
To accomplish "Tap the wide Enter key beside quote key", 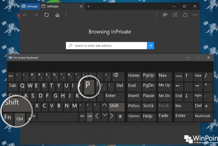I will 114,97.
